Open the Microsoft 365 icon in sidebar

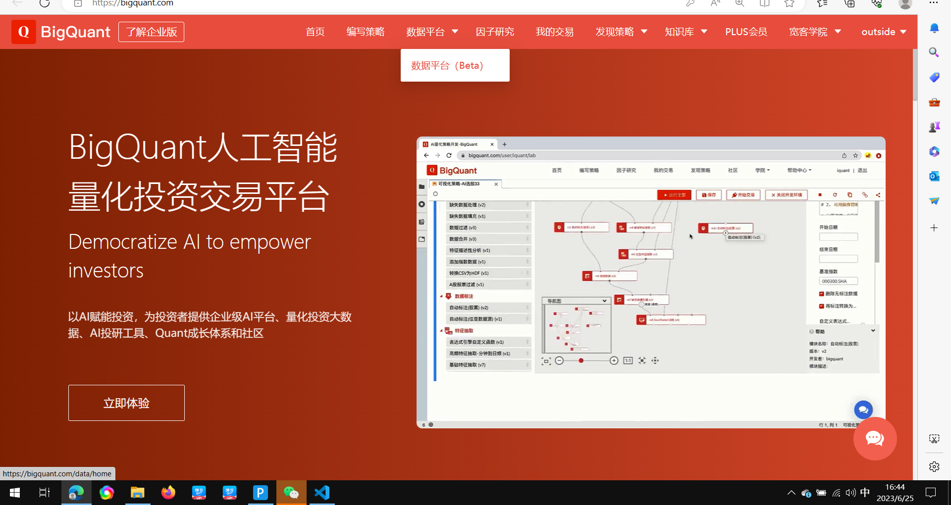[x=934, y=151]
